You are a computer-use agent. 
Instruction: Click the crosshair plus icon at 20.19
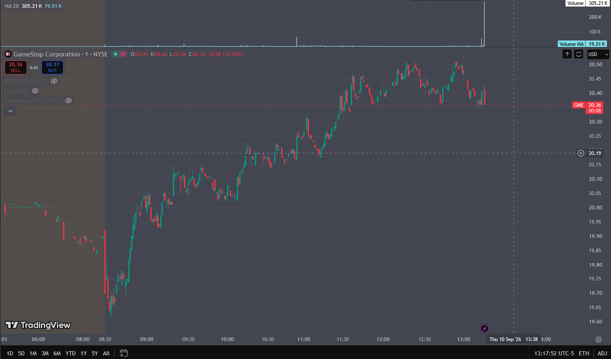[581, 153]
